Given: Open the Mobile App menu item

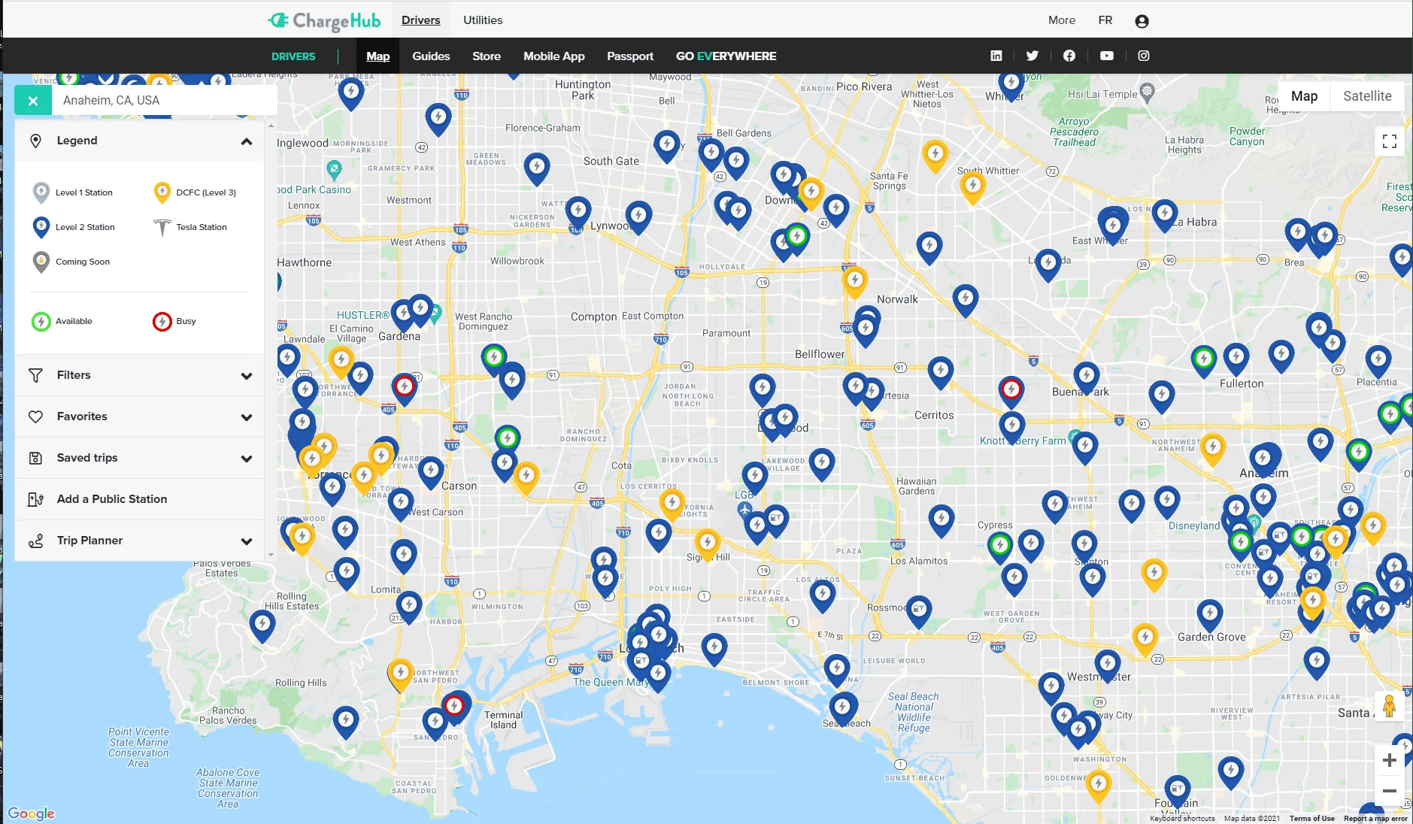Looking at the screenshot, I should 554,56.
